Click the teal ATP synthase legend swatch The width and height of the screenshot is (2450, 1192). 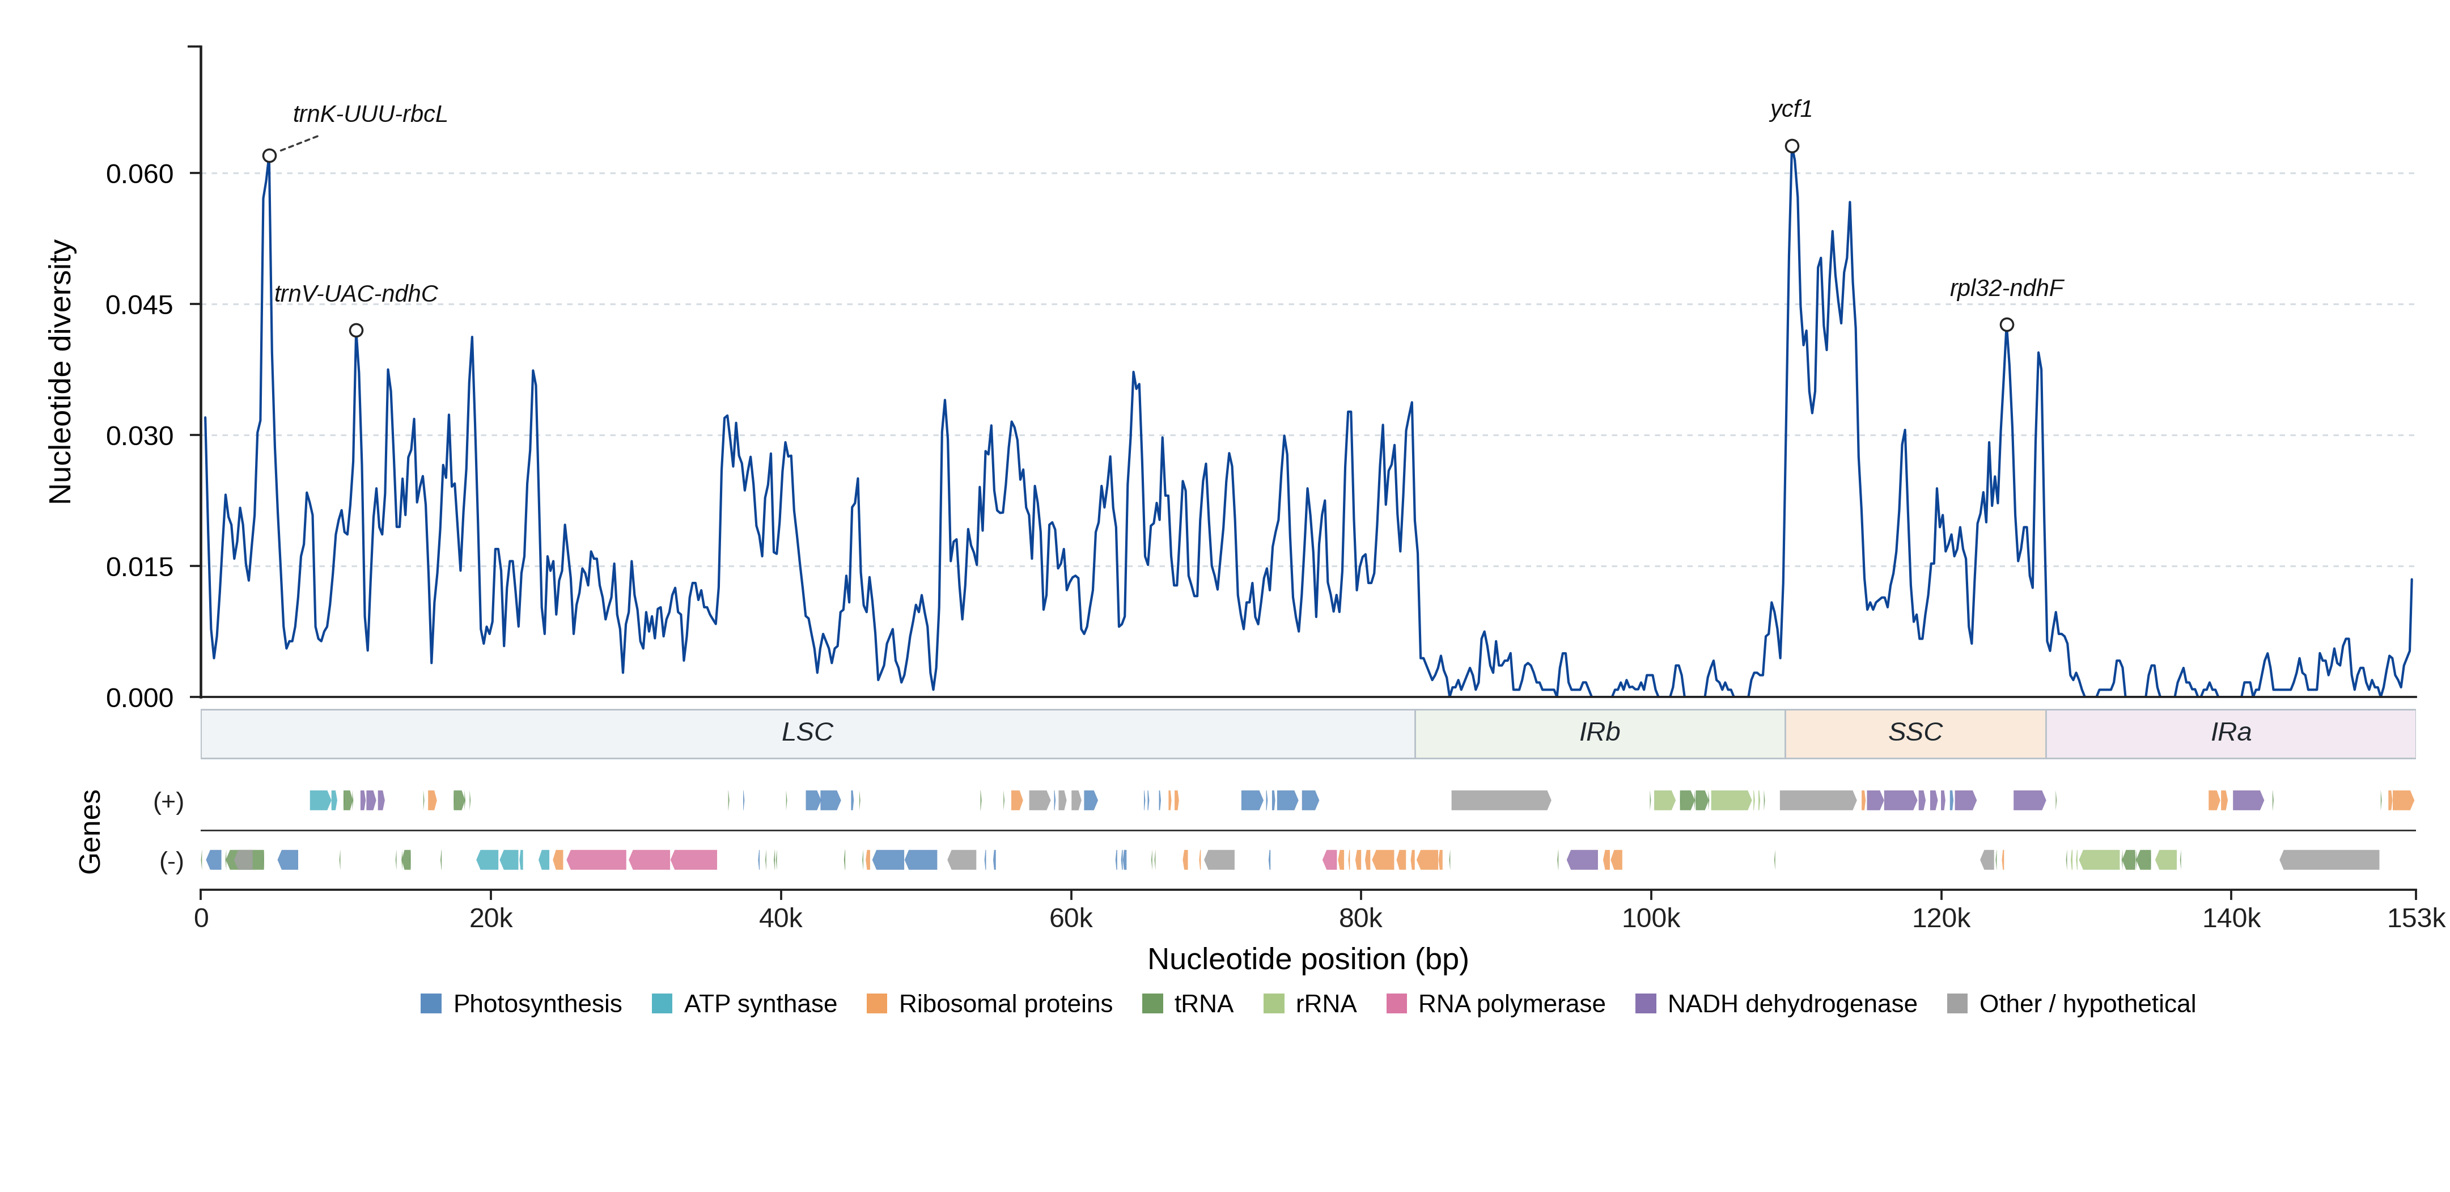pos(662,1004)
